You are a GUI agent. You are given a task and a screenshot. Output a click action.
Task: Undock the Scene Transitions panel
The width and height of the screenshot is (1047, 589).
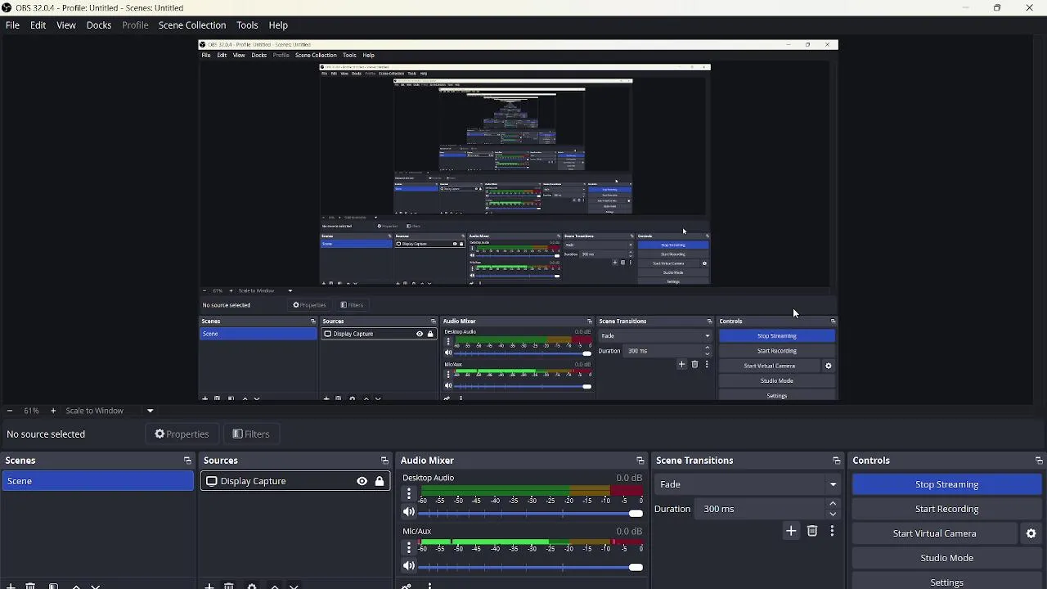(x=836, y=461)
